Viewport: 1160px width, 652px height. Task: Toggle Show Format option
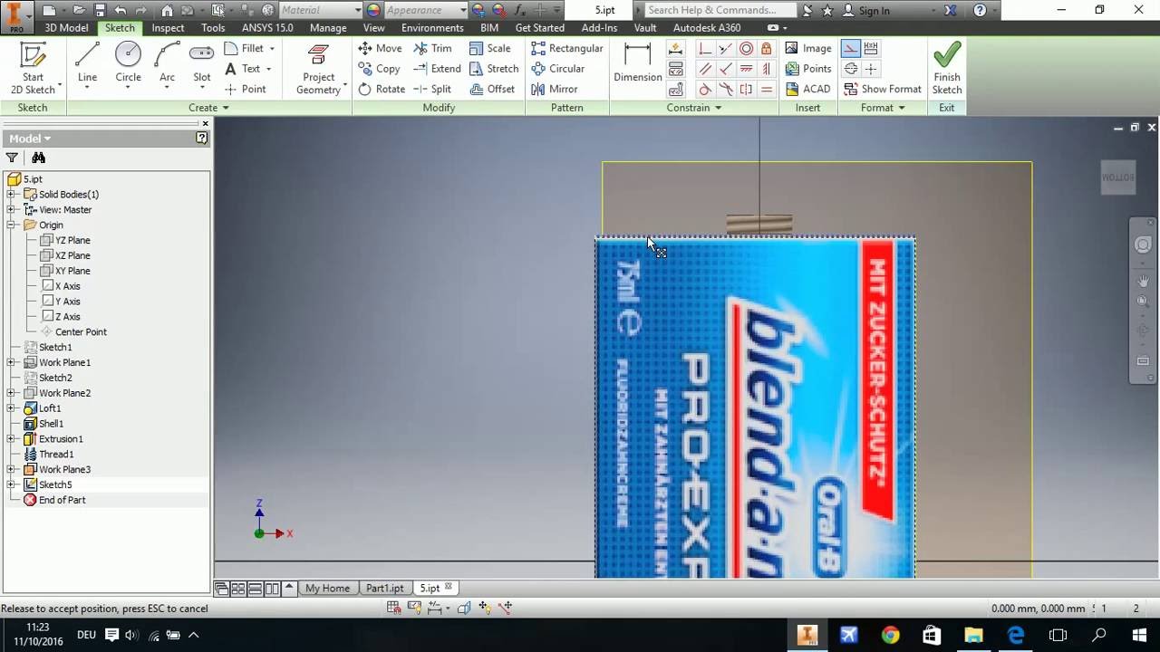[x=882, y=89]
